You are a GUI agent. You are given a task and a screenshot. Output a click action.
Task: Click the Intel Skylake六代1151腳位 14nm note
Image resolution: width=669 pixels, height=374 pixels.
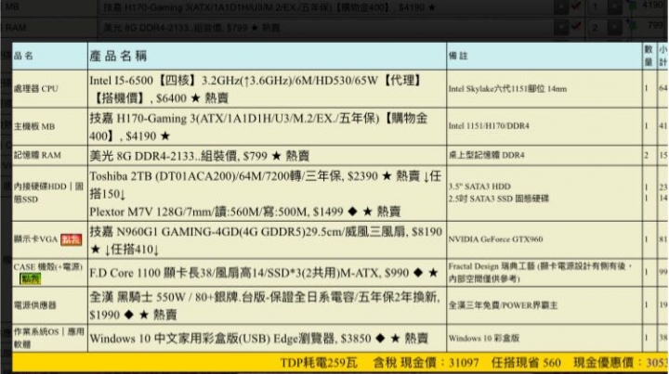click(x=507, y=89)
